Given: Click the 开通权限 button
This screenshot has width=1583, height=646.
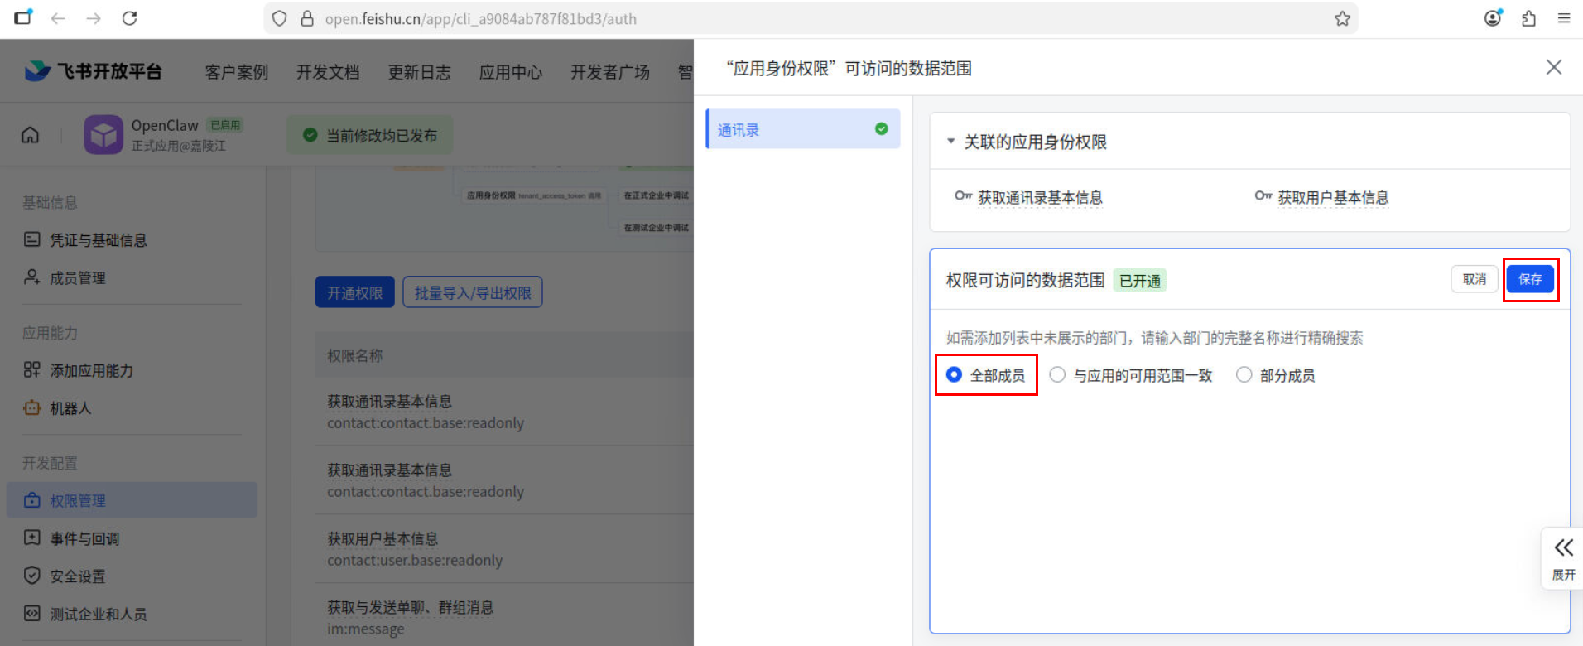Looking at the screenshot, I should click(x=354, y=292).
